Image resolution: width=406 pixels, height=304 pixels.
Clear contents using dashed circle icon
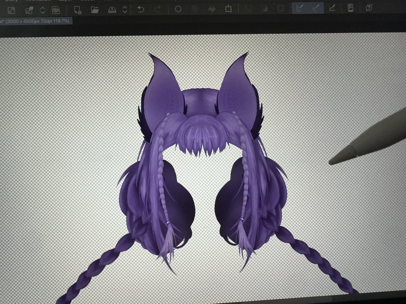coord(178,9)
